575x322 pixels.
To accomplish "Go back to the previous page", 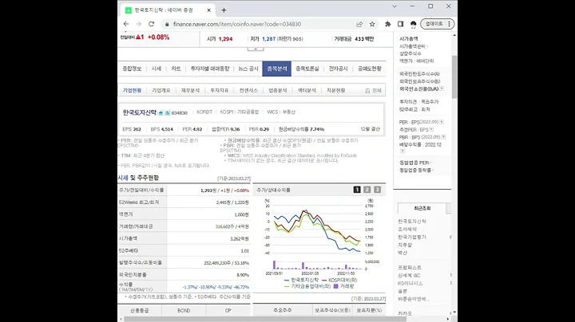I will 126,24.
